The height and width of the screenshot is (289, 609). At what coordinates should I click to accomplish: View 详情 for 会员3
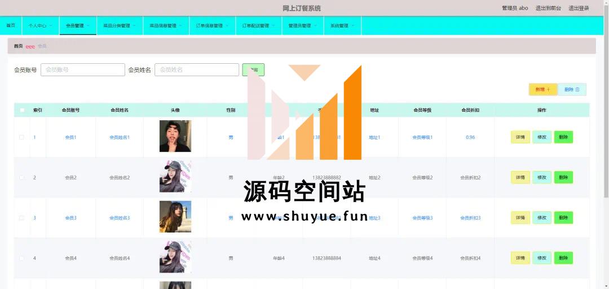(x=520, y=218)
